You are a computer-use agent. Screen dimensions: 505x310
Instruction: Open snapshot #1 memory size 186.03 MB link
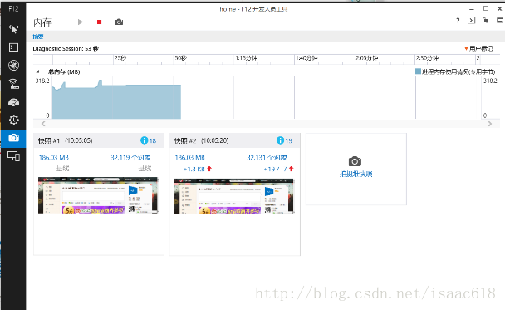[x=54, y=158]
